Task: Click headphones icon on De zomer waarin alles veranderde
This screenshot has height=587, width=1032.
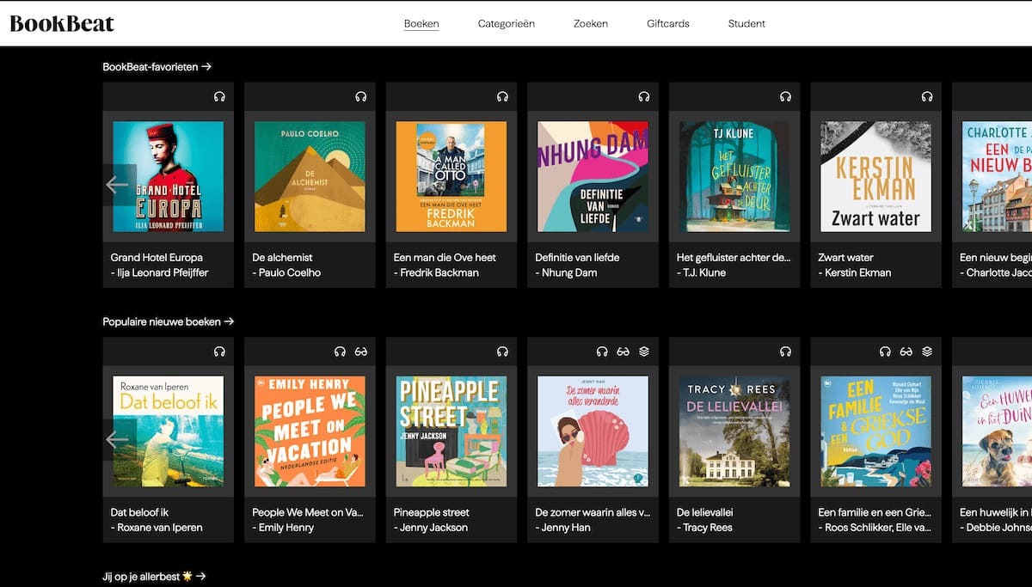Action: pos(602,352)
